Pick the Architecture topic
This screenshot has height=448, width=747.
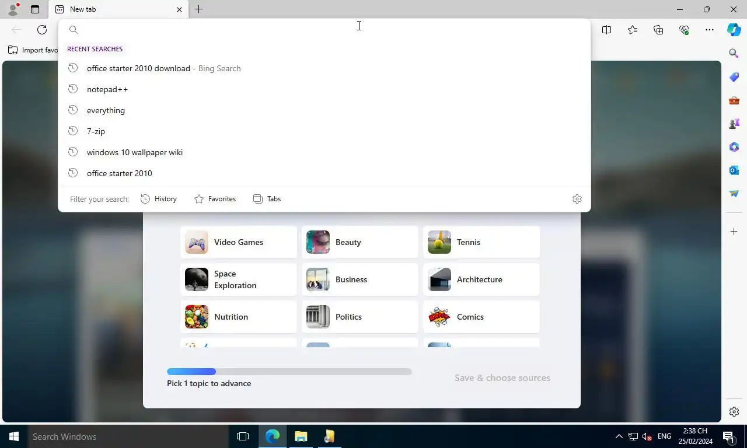pyautogui.click(x=481, y=279)
